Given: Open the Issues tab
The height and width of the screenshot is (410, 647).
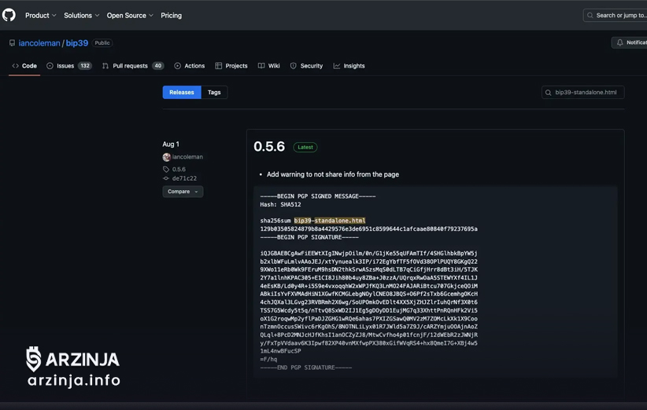Looking at the screenshot, I should point(69,66).
